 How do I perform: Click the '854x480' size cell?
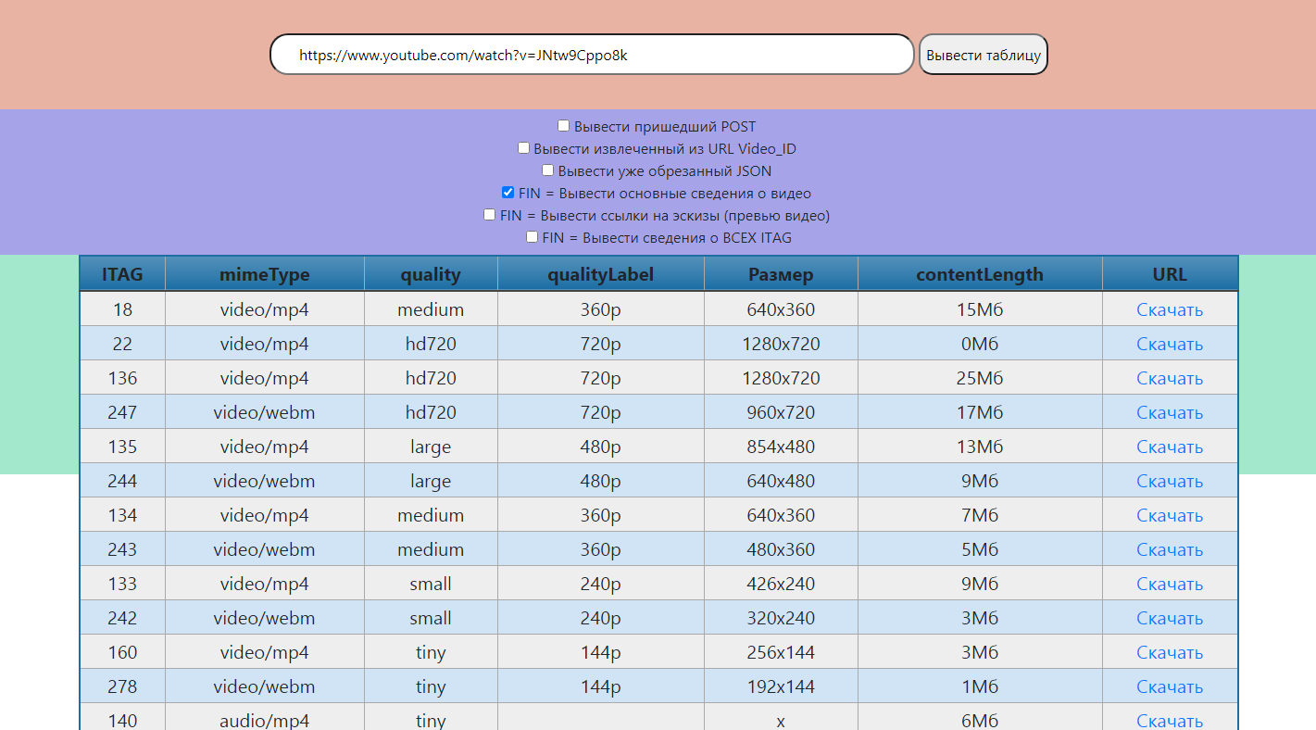pyautogui.click(x=781, y=447)
